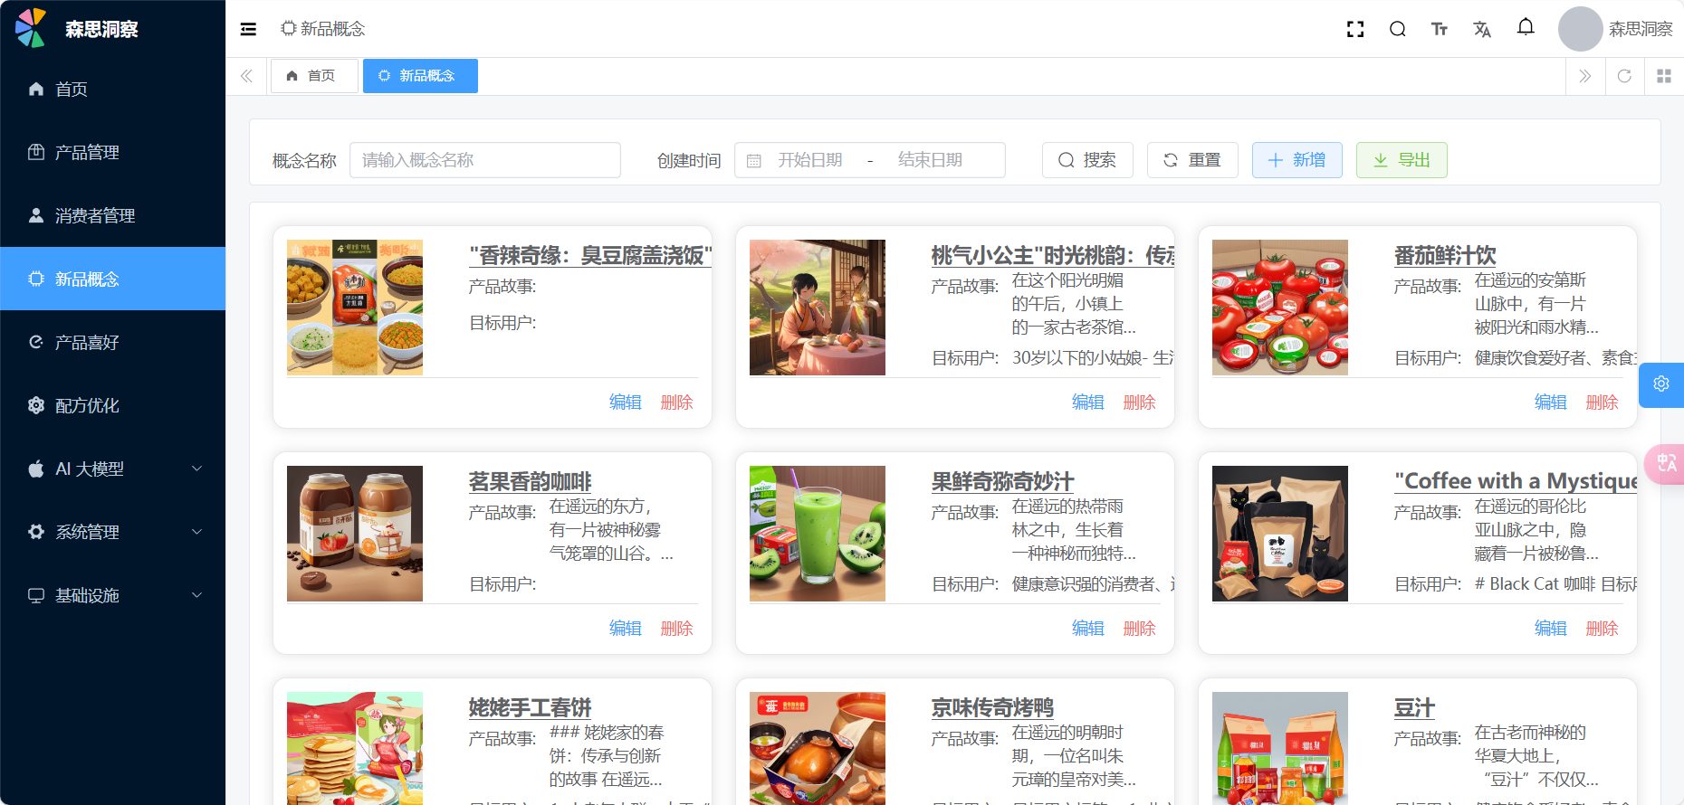The width and height of the screenshot is (1684, 805).
Task: Click calendar icon in date range picker
Action: [754, 161]
